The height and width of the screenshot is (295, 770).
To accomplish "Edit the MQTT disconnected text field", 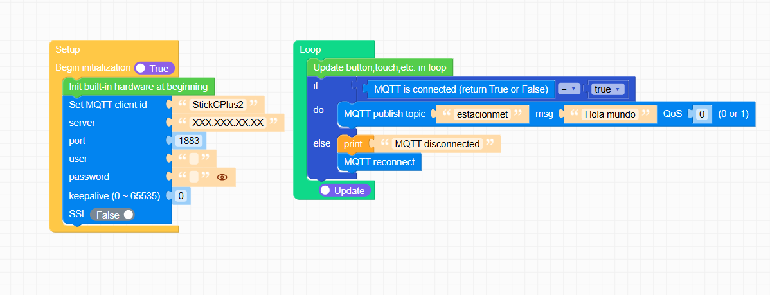I will pyautogui.click(x=437, y=144).
